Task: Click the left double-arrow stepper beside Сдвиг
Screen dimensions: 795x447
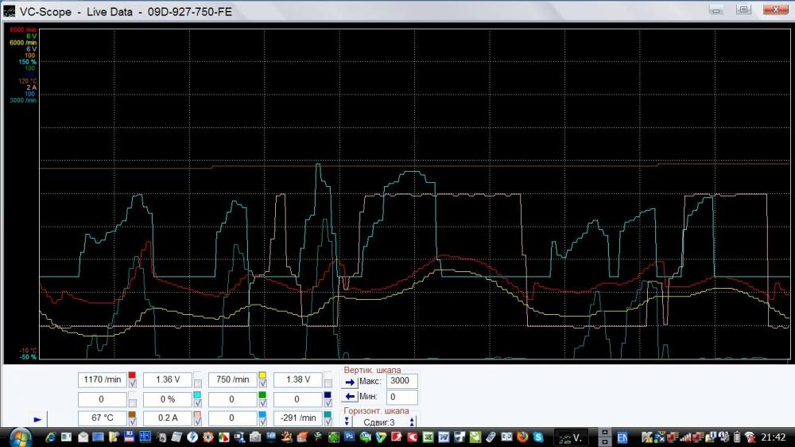Action: coord(347,422)
